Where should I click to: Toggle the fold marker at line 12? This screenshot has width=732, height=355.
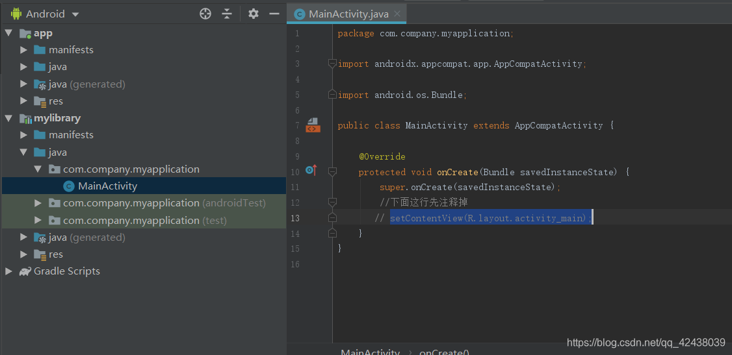332,202
